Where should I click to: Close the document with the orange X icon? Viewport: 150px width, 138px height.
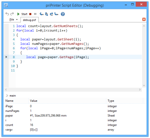pyautogui.click(x=144, y=19)
